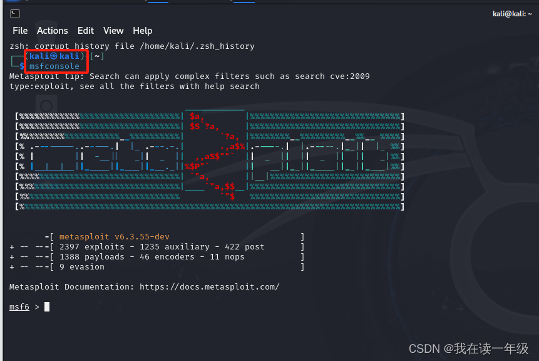539x361 pixels.
Task: Click the msfconsole command text
Action: pyautogui.click(x=54, y=66)
